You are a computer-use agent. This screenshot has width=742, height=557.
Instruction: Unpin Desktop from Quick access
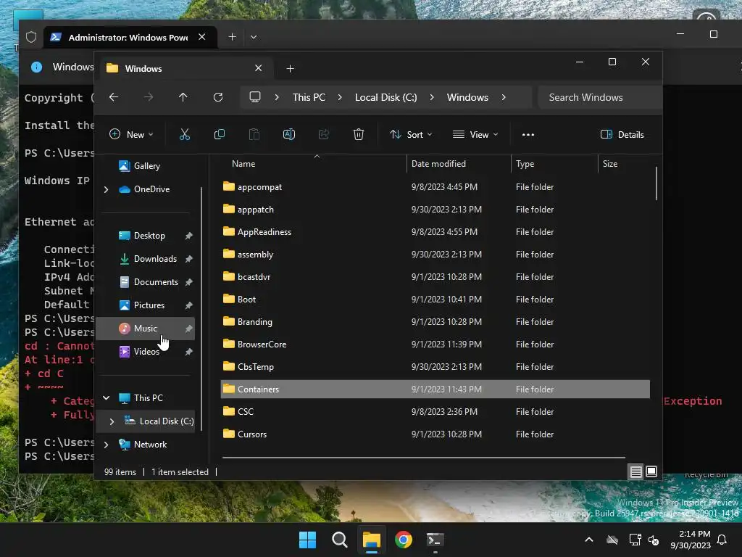click(189, 236)
